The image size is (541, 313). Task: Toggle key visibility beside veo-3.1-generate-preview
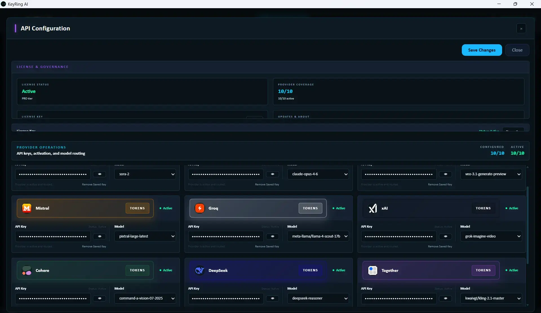click(445, 174)
